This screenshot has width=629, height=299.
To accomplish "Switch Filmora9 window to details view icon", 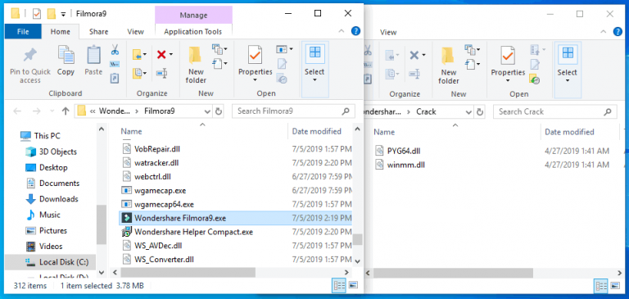I will tap(339, 285).
